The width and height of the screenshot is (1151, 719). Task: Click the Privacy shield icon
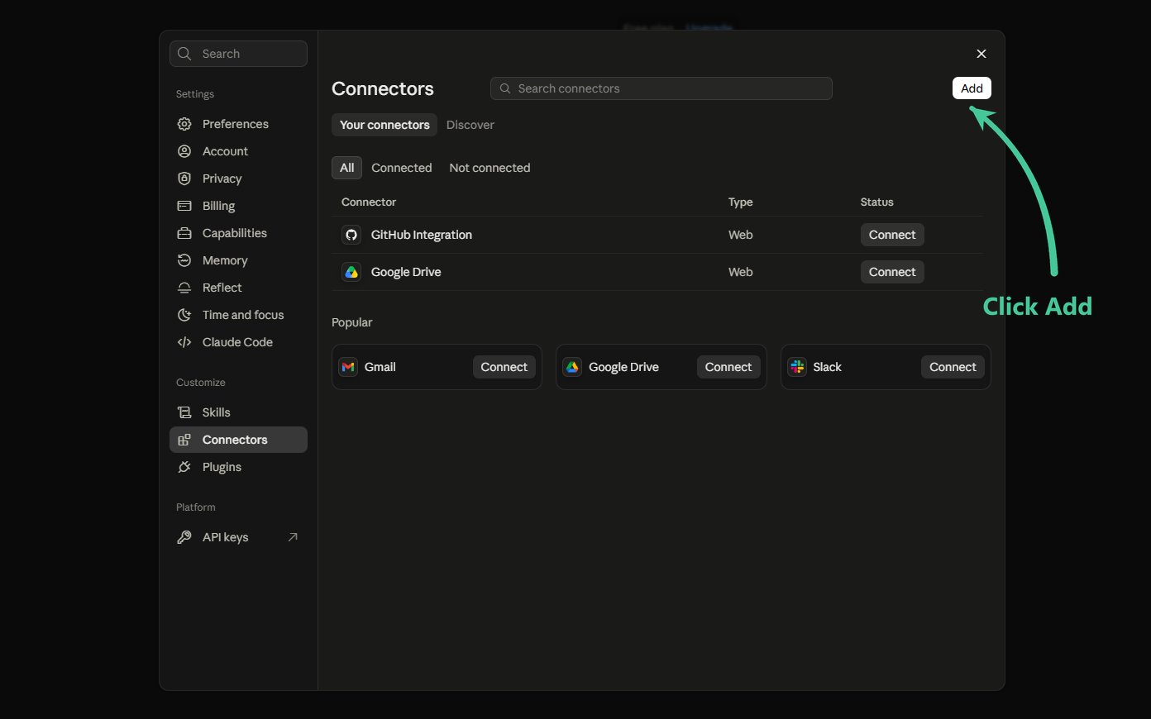pos(184,179)
